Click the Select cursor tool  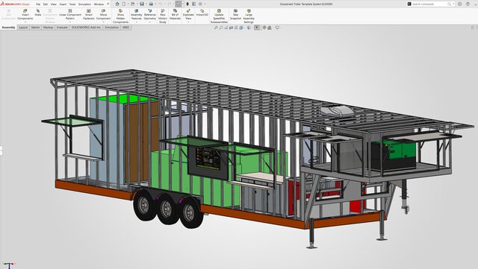click(179, 4)
